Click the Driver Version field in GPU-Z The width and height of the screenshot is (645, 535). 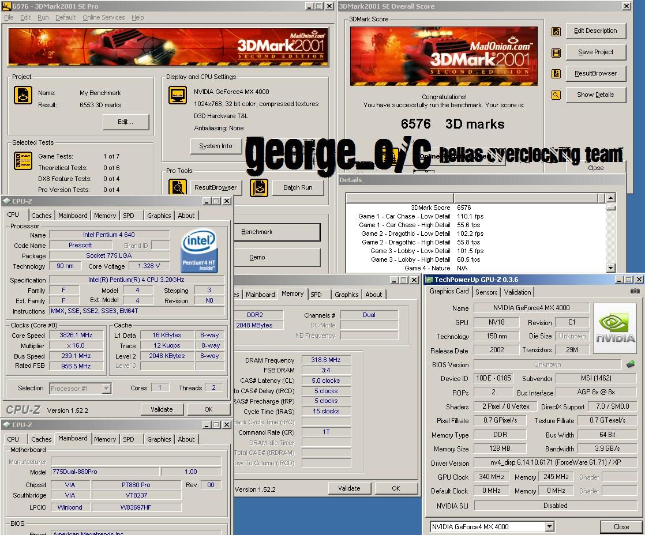coord(556,462)
